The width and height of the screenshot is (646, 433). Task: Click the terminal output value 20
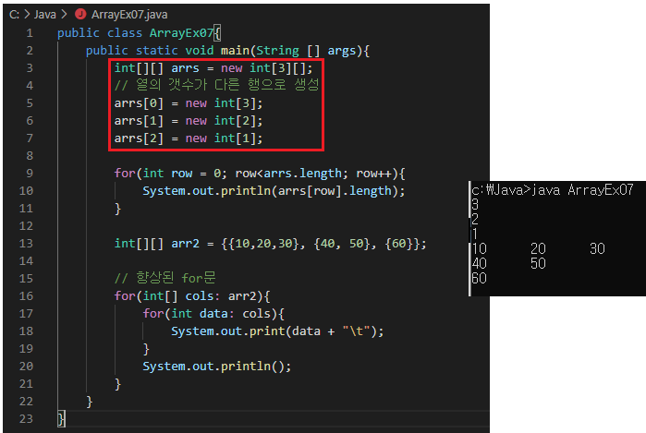click(x=538, y=248)
